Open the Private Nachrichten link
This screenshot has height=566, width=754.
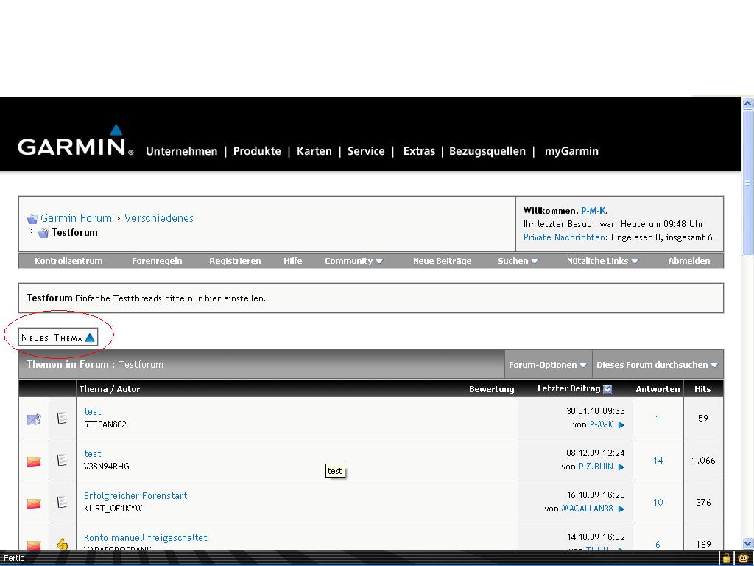(565, 237)
